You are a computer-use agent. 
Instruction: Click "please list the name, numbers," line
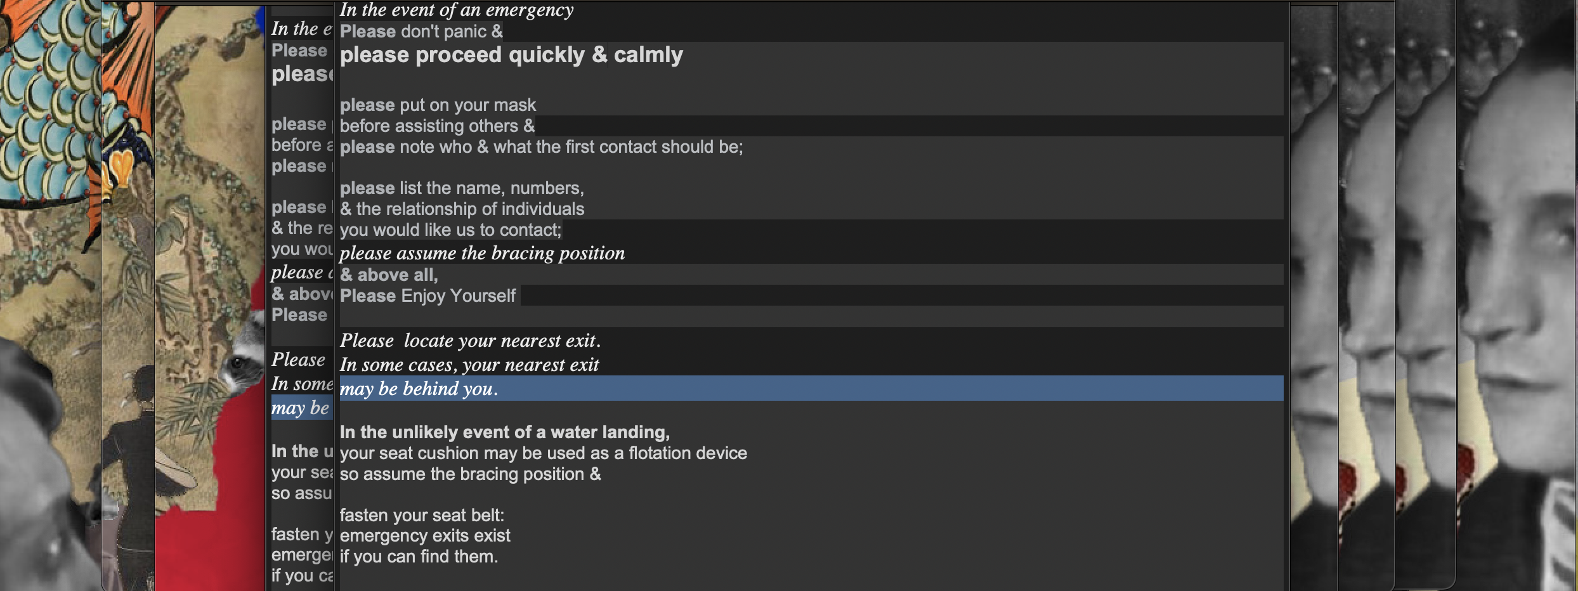(462, 188)
